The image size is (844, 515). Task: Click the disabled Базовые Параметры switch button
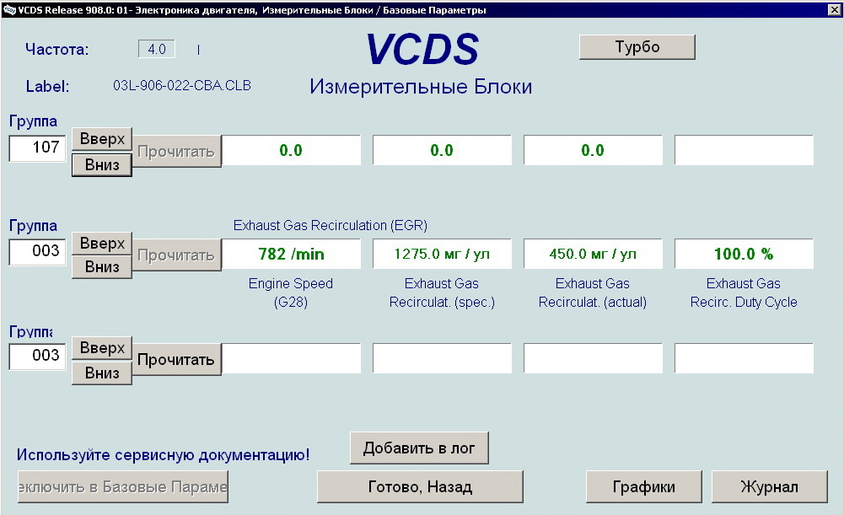point(123,487)
